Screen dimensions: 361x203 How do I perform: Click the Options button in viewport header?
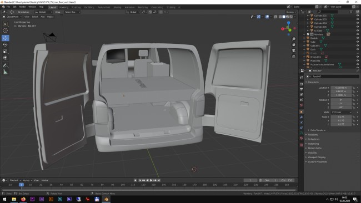(290, 12)
